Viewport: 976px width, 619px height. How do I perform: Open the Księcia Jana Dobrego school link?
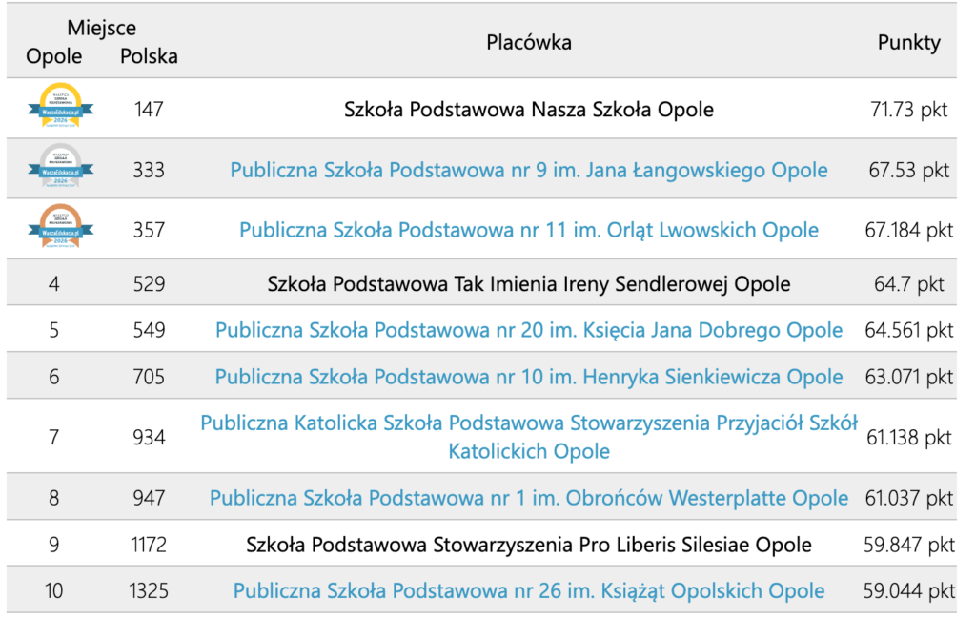point(529,330)
